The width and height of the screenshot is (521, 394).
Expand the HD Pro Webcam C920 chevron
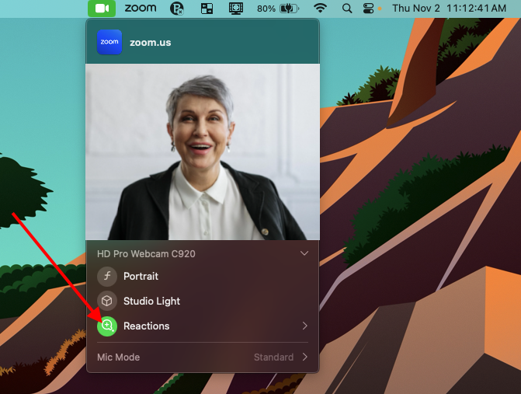(x=304, y=253)
